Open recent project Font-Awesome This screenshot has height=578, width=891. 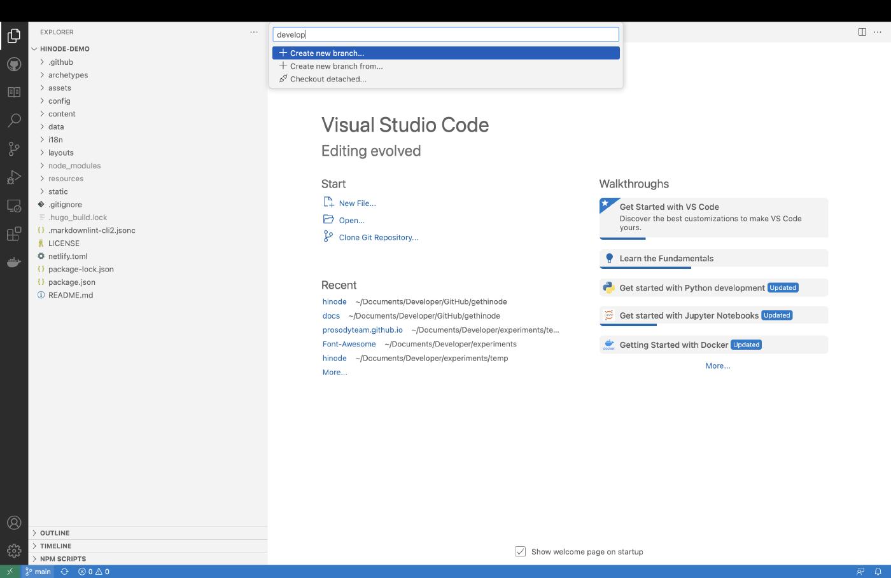pos(349,344)
